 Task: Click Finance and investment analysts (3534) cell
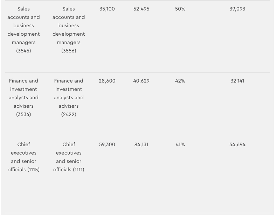23,98
